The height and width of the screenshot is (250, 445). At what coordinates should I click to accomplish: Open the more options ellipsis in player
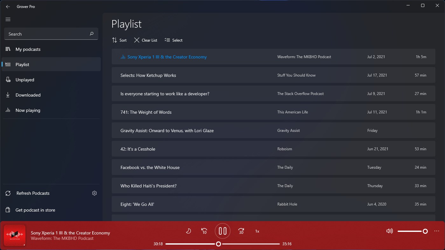point(436,231)
